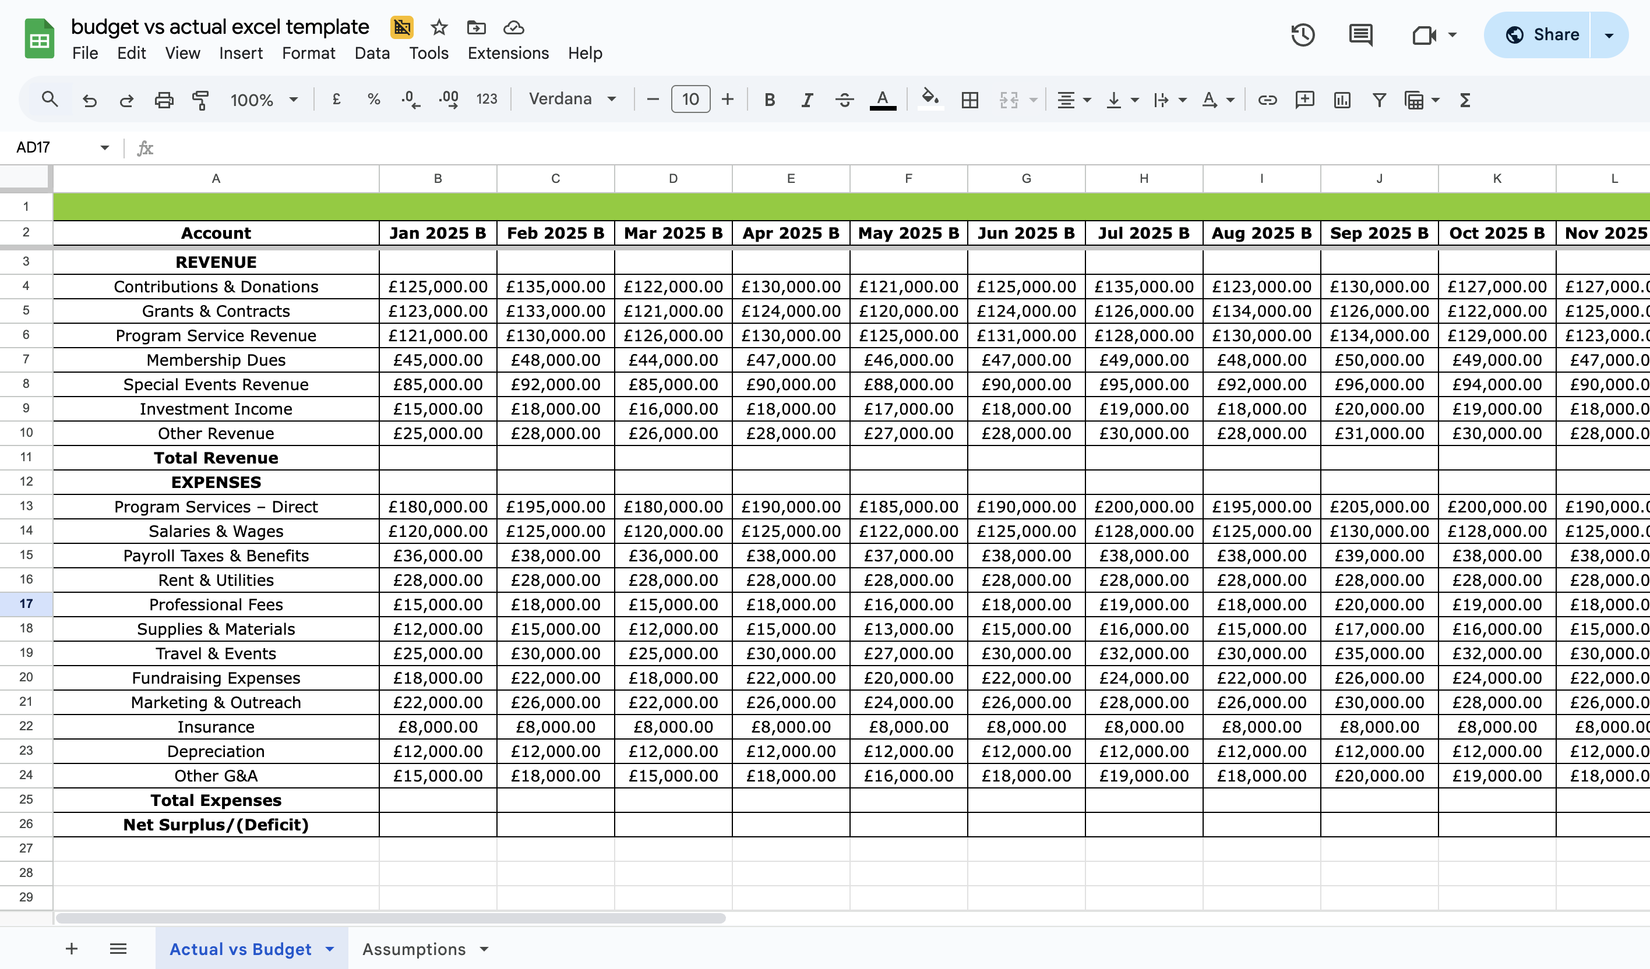The image size is (1650, 969).
Task: Open the text color picker
Action: (882, 100)
